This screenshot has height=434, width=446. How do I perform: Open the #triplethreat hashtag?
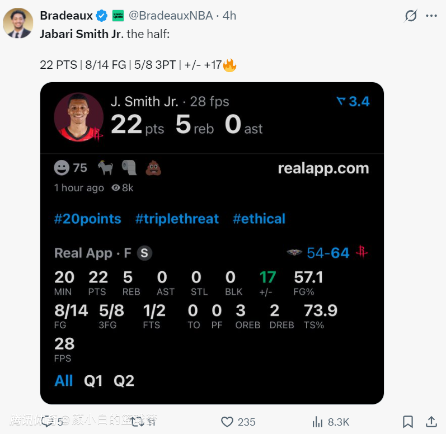(177, 219)
